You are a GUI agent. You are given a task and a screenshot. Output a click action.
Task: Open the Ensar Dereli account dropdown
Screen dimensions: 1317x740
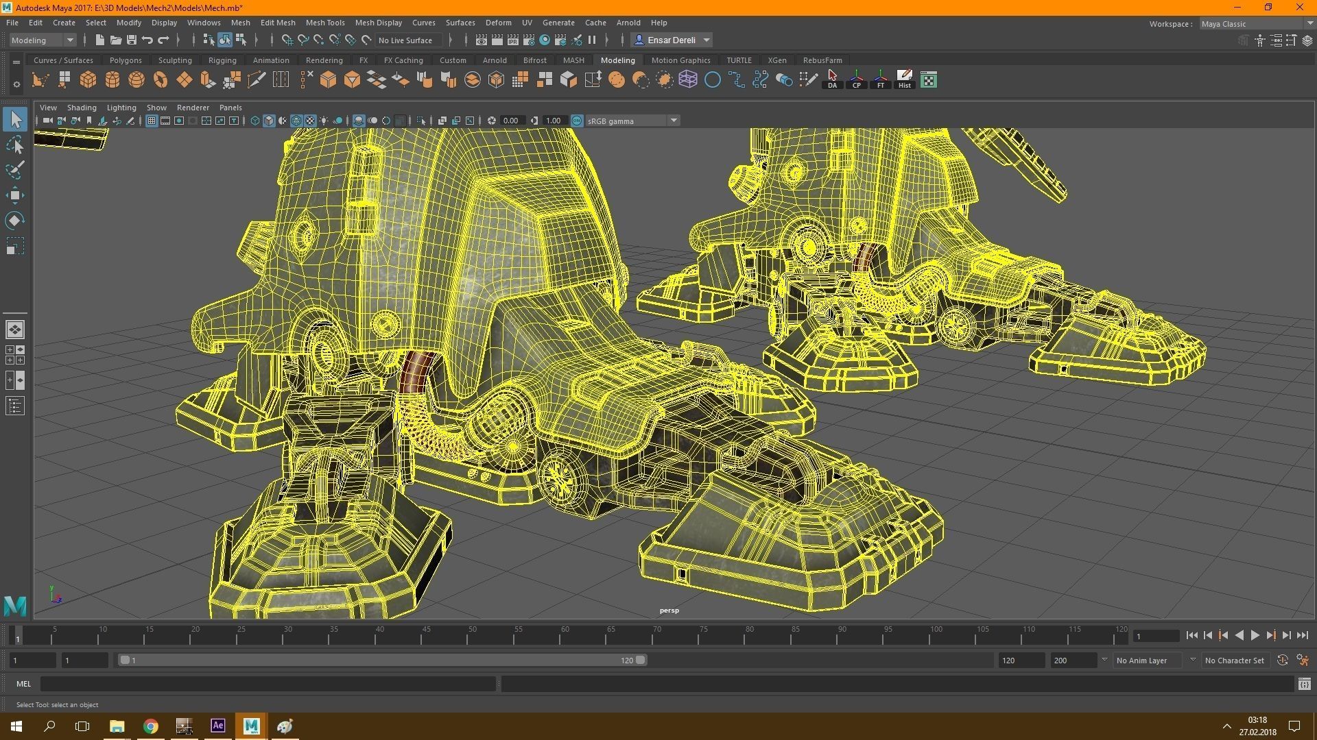click(x=672, y=40)
